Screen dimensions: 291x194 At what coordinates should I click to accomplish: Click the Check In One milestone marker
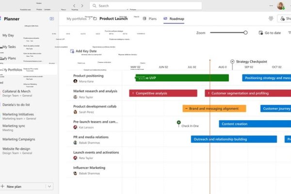178,122
